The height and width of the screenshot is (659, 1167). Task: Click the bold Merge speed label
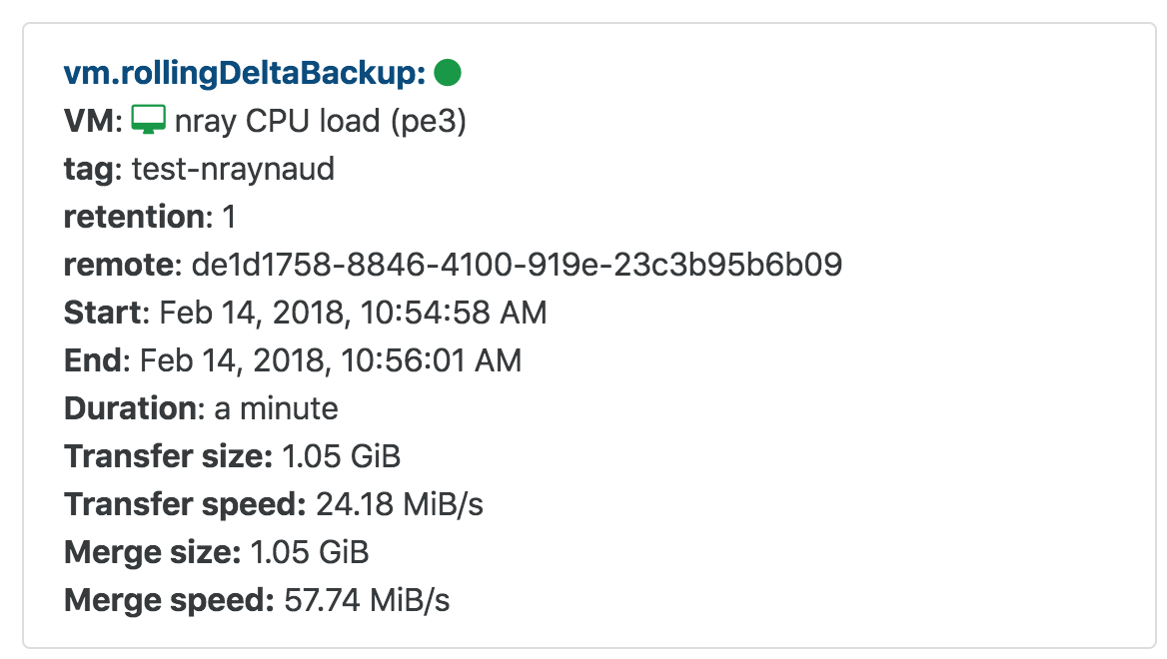click(170, 601)
